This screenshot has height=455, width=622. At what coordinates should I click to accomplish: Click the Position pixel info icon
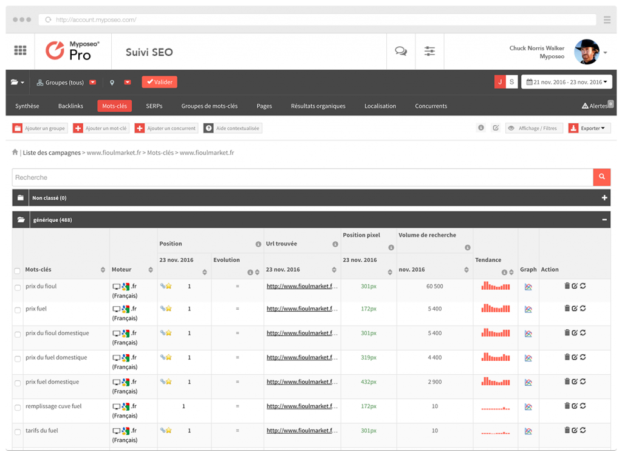click(391, 247)
